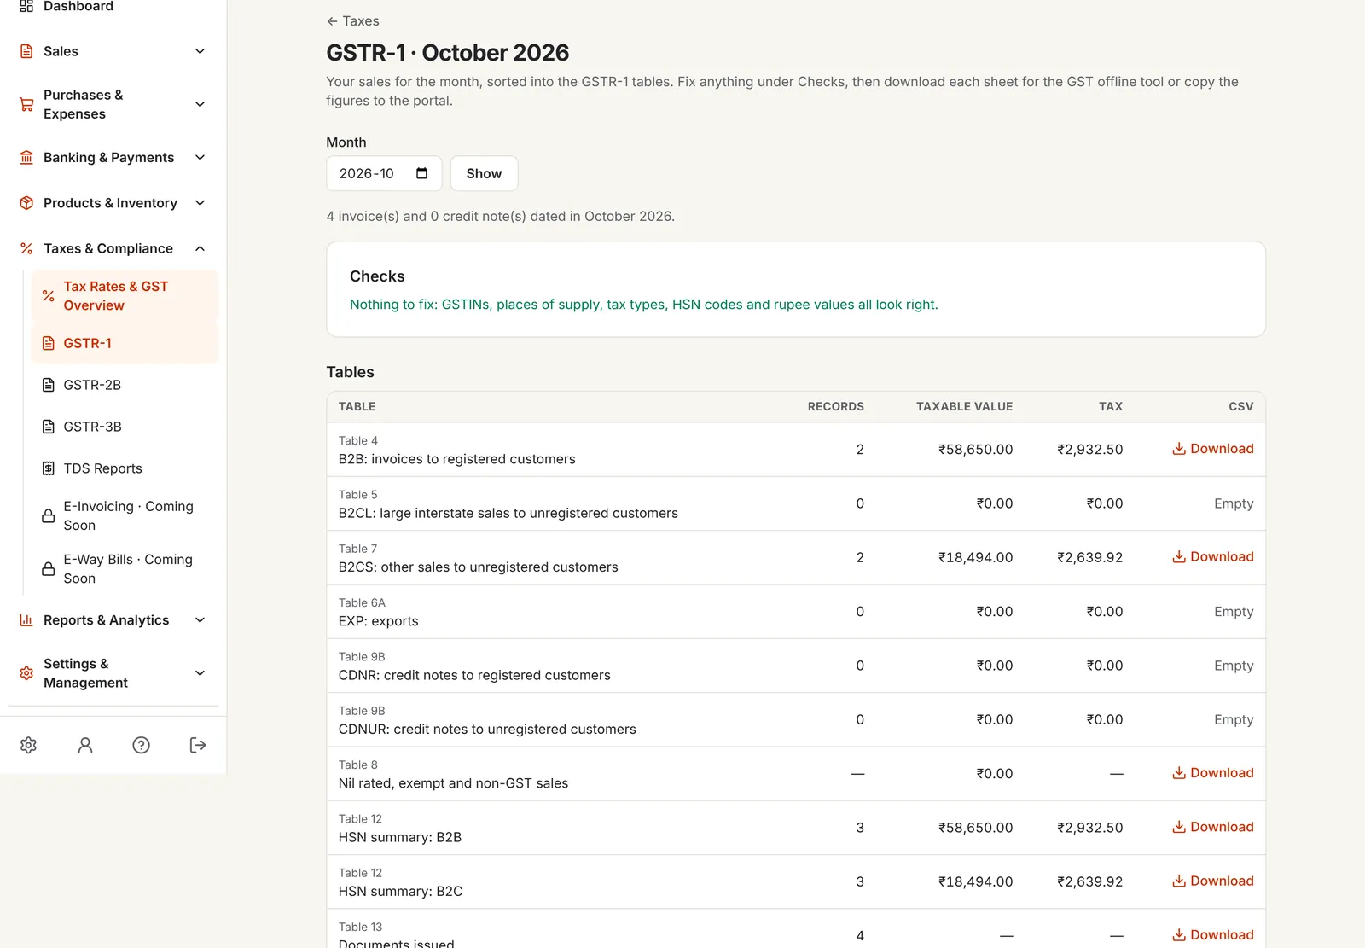Open Tax Rates & GST Overview
This screenshot has width=1365, height=948.
(x=125, y=296)
